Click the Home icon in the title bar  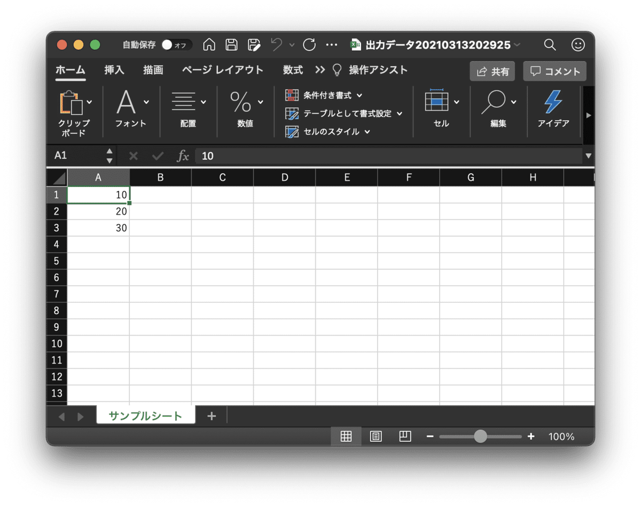(209, 45)
